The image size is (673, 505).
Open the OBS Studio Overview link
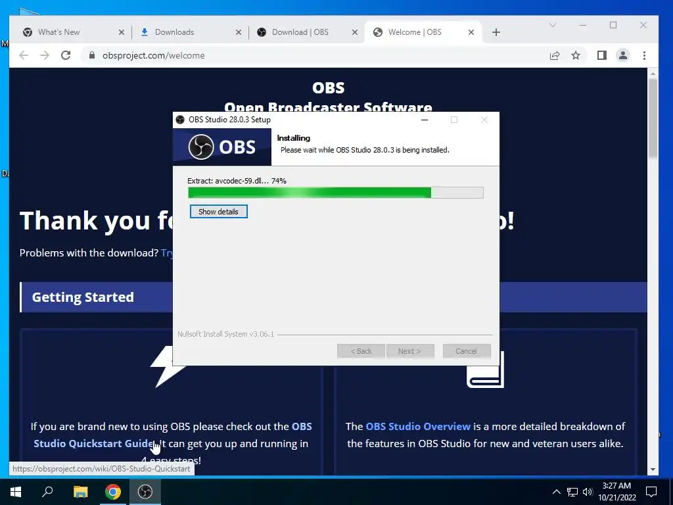[x=418, y=426]
